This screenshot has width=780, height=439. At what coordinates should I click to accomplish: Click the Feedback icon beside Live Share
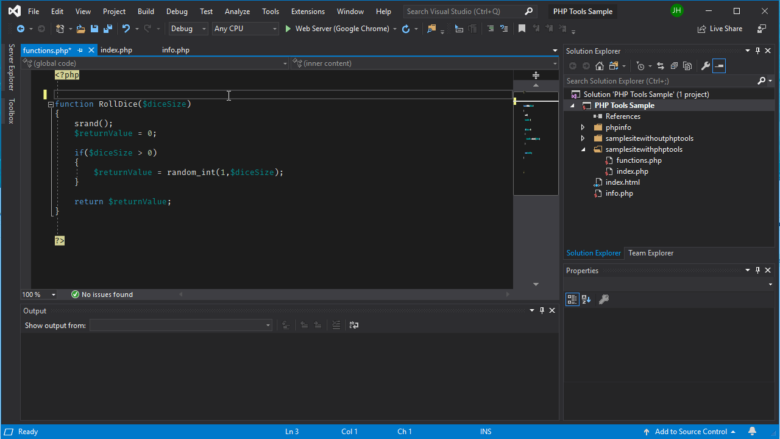coord(762,29)
